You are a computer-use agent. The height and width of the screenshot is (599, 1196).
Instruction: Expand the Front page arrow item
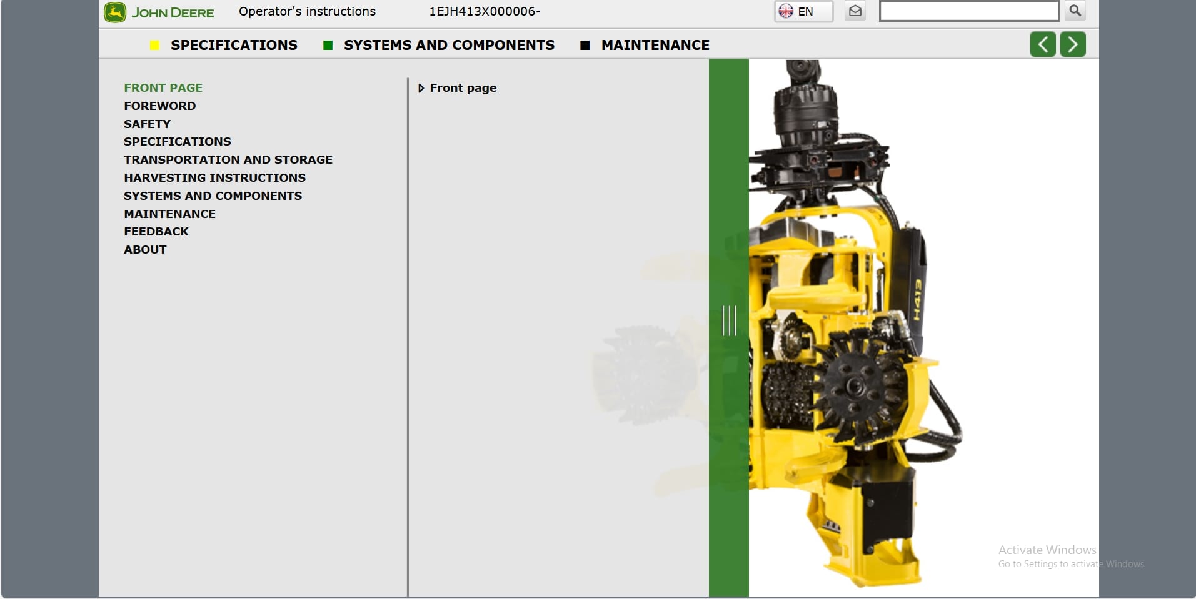tap(421, 88)
